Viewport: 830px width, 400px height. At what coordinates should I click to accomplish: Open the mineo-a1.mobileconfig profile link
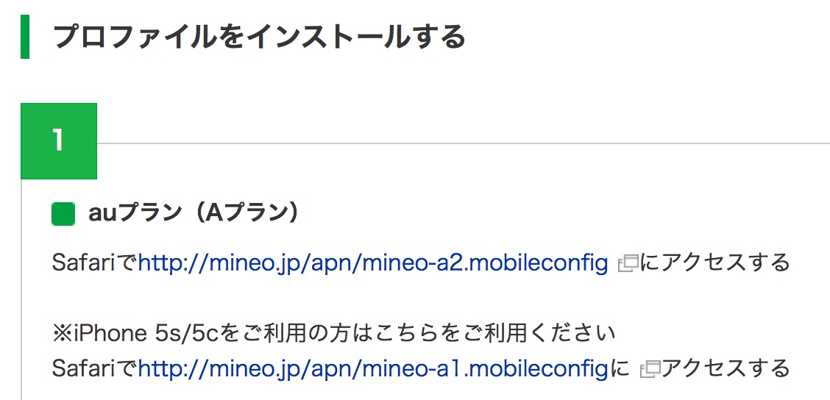[x=373, y=368]
